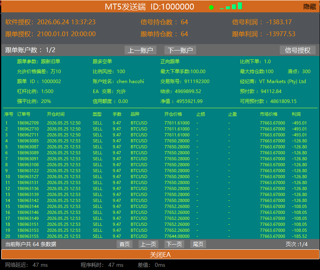
Task: Go to previous account with 上一账户
Action: click(x=140, y=50)
